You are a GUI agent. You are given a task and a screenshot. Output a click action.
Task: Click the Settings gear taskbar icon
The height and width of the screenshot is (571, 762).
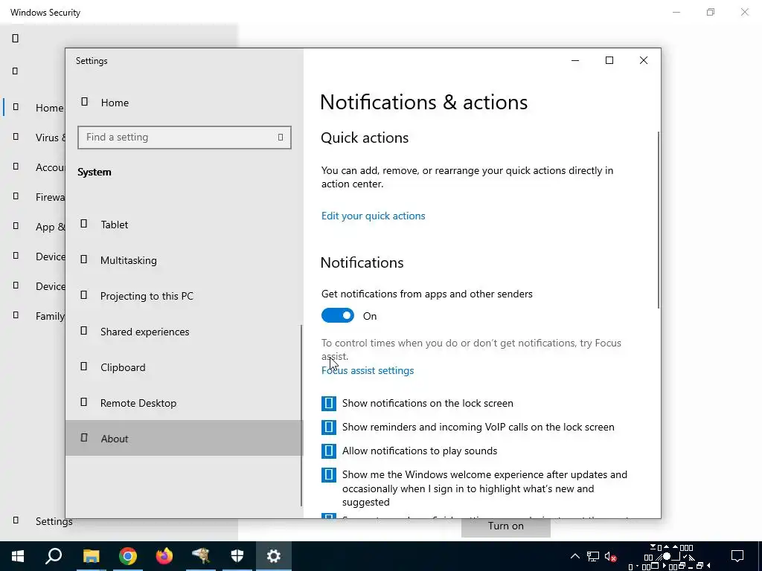[274, 556]
